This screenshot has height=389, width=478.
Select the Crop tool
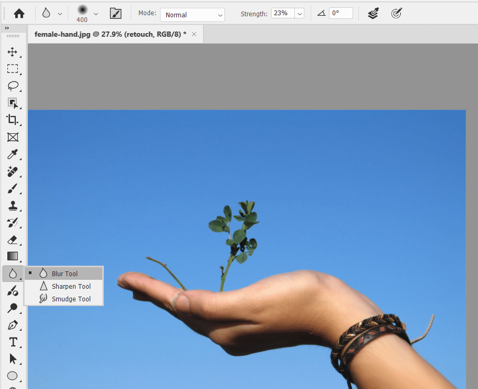pos(13,120)
